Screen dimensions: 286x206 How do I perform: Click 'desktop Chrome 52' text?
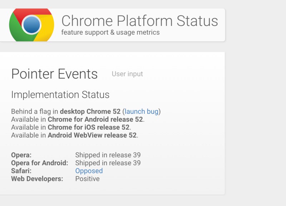pos(90,111)
